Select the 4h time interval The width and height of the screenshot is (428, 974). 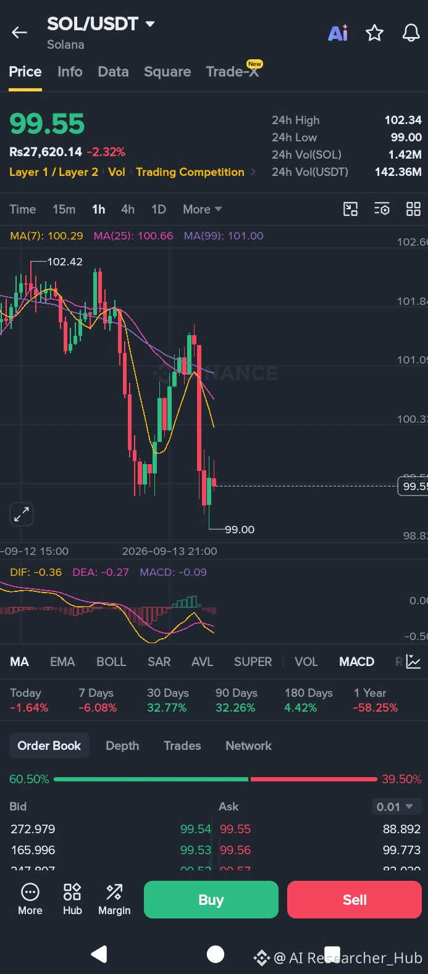click(128, 209)
